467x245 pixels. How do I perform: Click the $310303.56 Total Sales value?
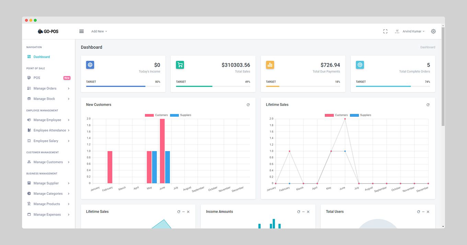[236, 65]
